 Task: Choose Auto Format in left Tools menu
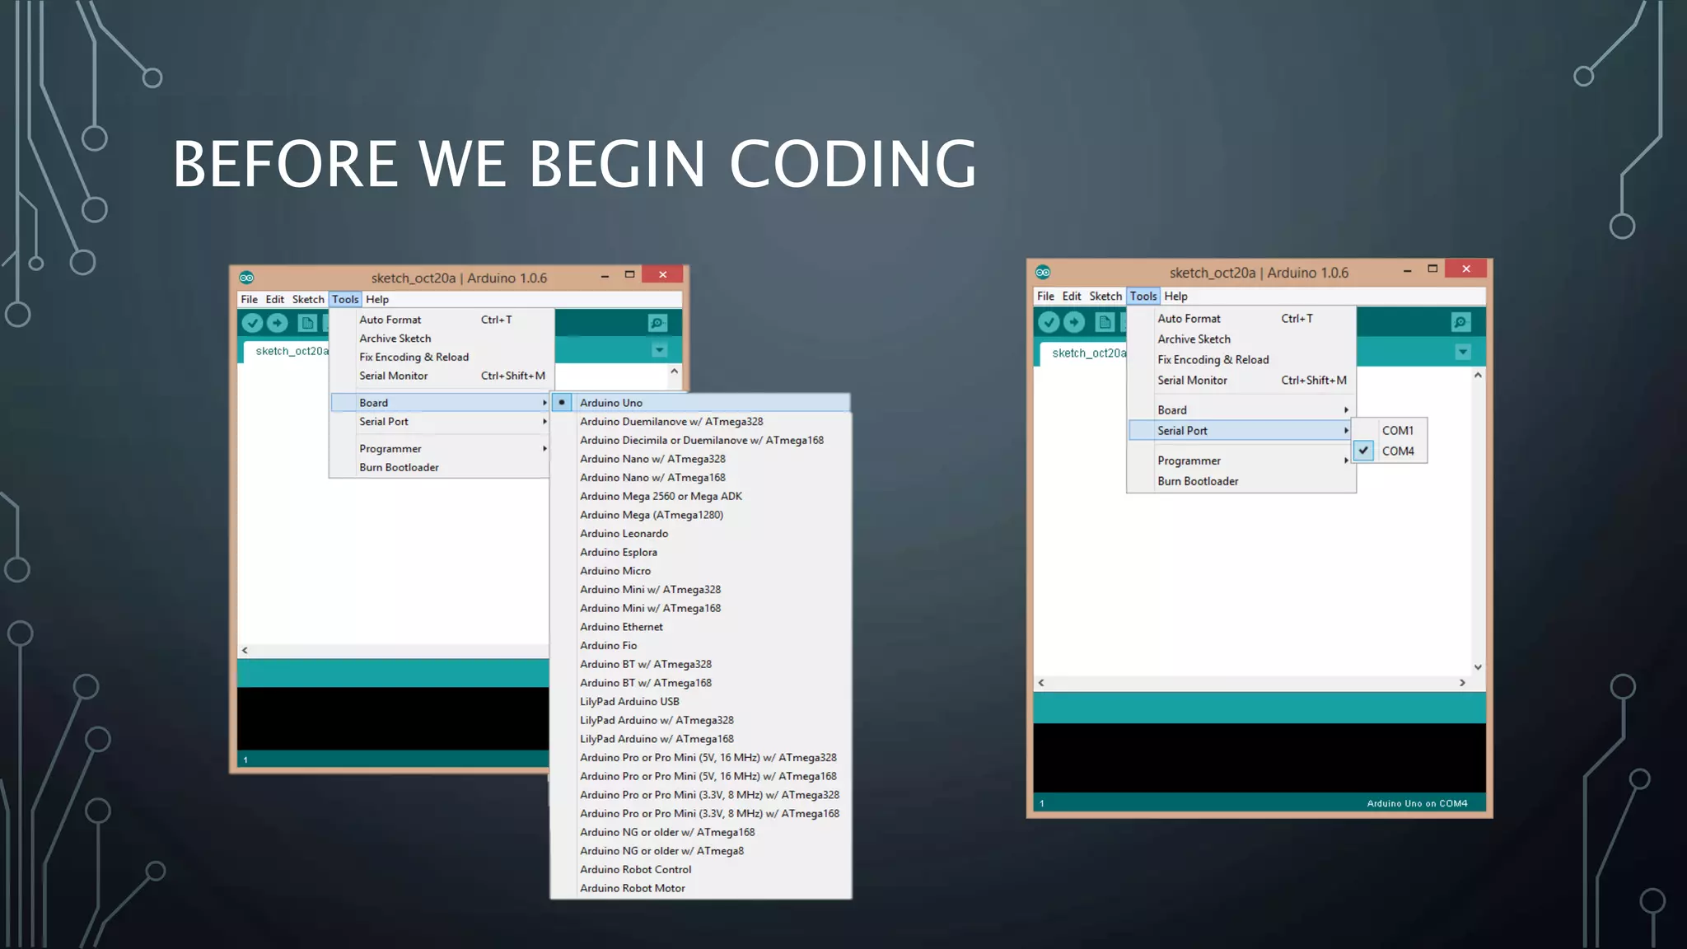(440, 320)
